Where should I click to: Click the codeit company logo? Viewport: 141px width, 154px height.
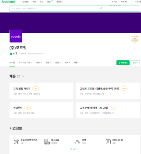pyautogui.click(x=16, y=36)
